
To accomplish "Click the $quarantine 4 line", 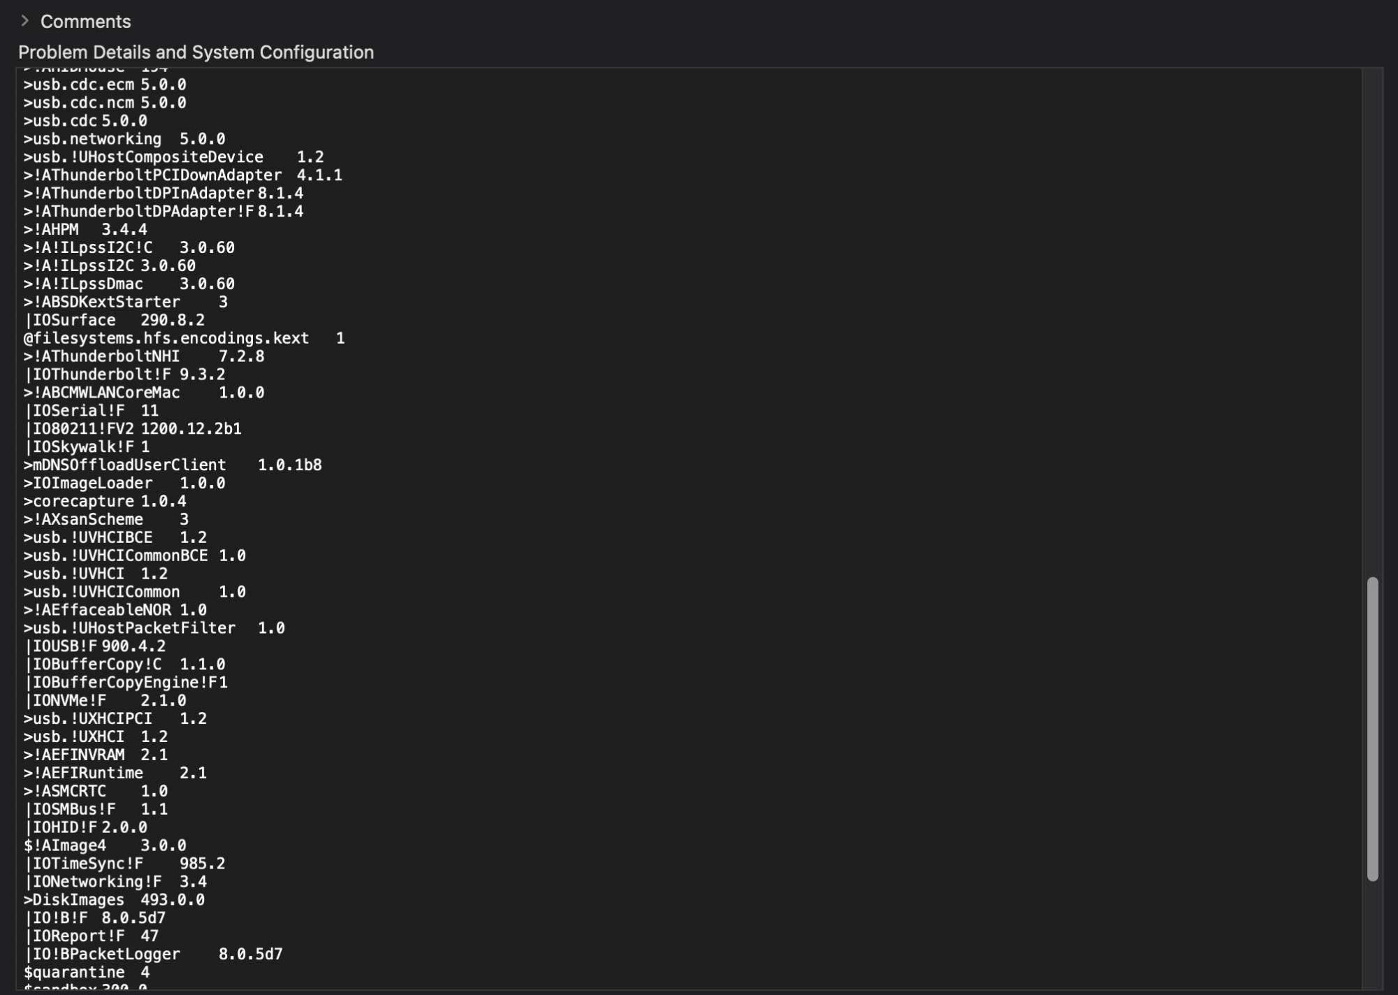I will 86,973.
